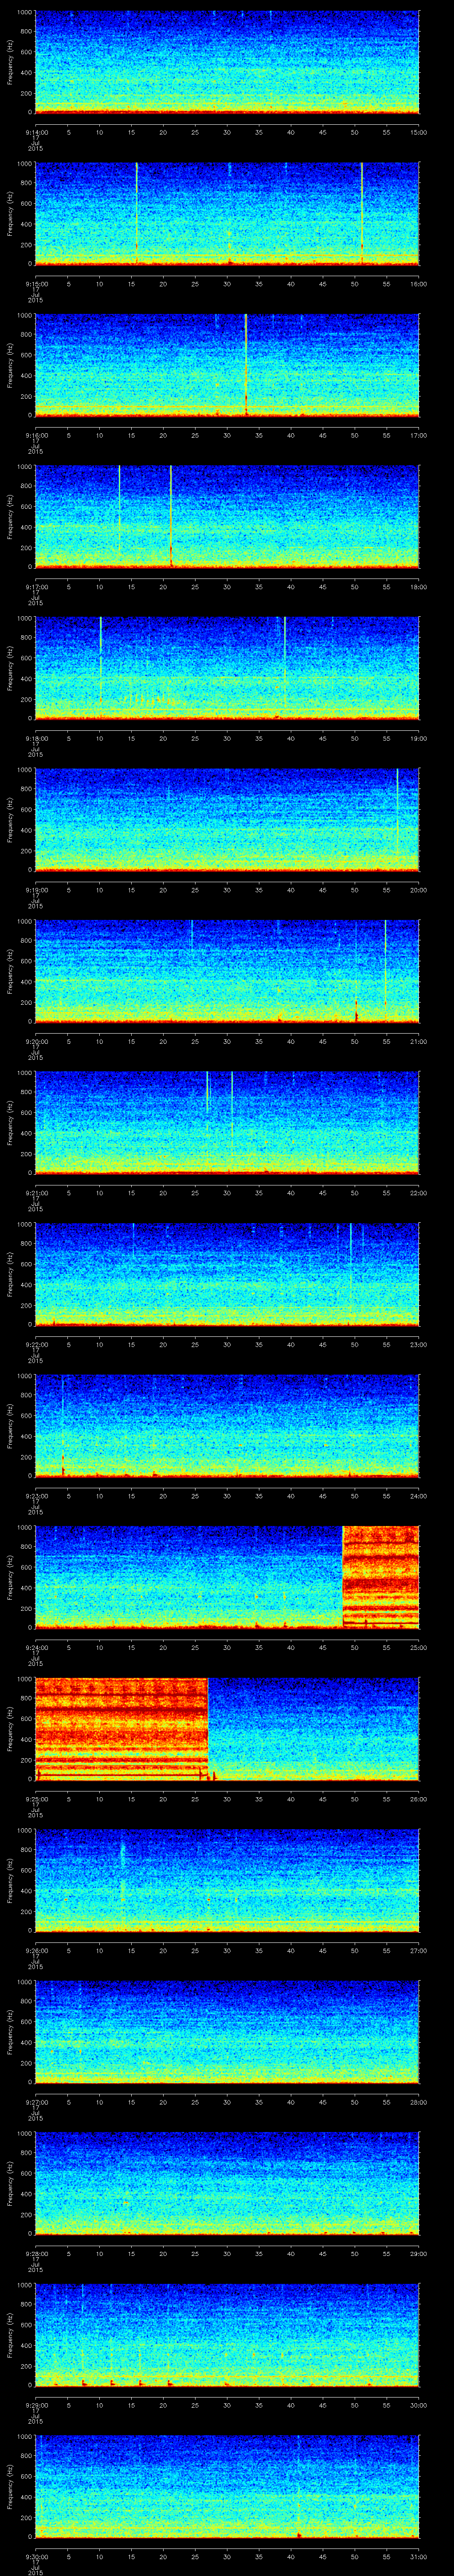This screenshot has height=2576, width=454.
Task: Select the 20:00 end time label
Action: click(x=419, y=890)
